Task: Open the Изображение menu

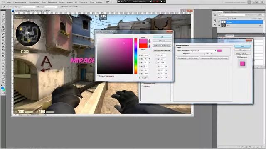Action: tap(34, 2)
